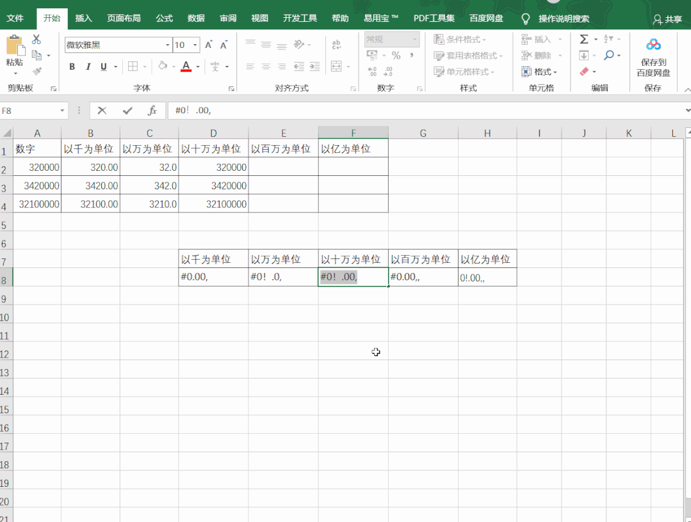Open the font size dropdown
This screenshot has width=691, height=522.
tap(195, 45)
